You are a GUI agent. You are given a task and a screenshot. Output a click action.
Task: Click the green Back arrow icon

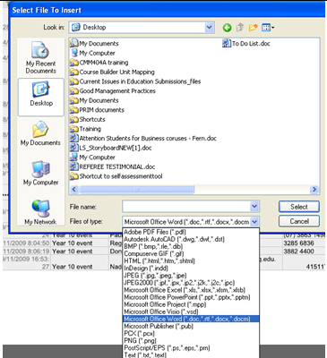(x=227, y=28)
